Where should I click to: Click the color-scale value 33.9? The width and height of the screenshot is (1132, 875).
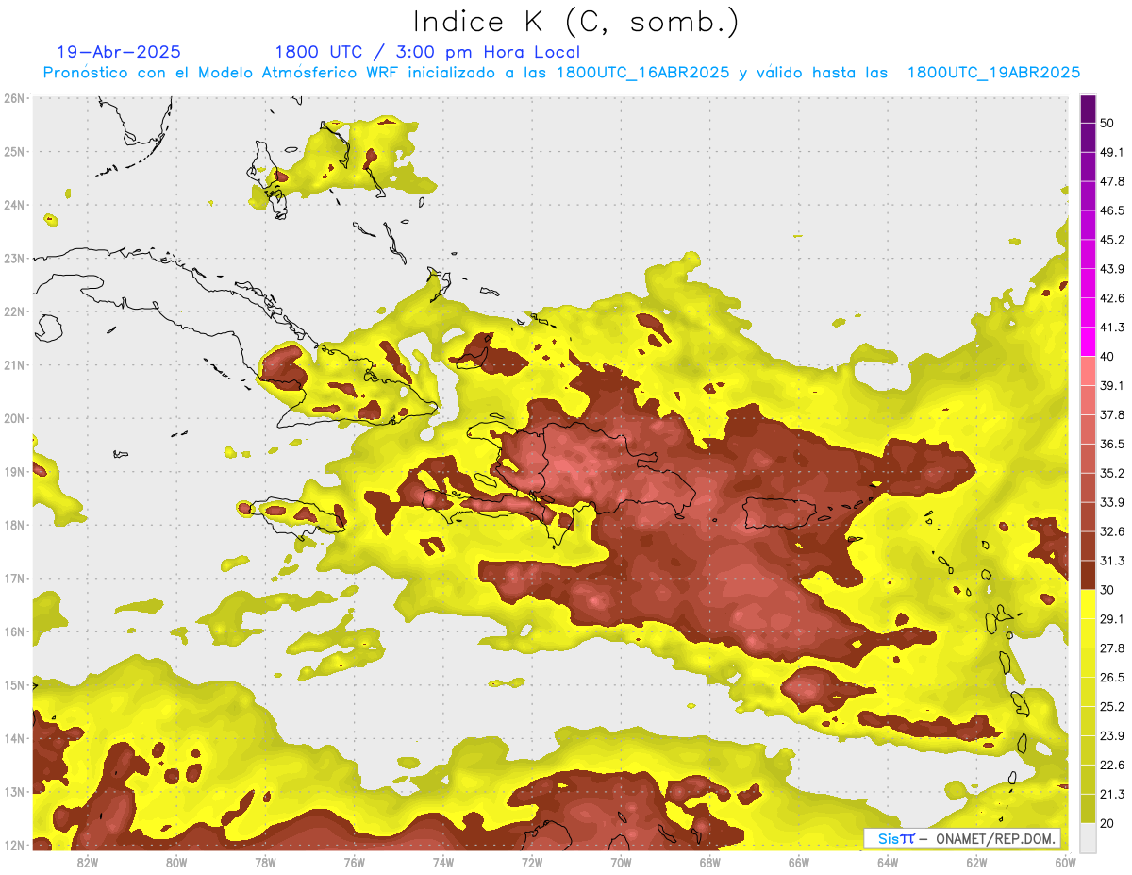point(1112,502)
